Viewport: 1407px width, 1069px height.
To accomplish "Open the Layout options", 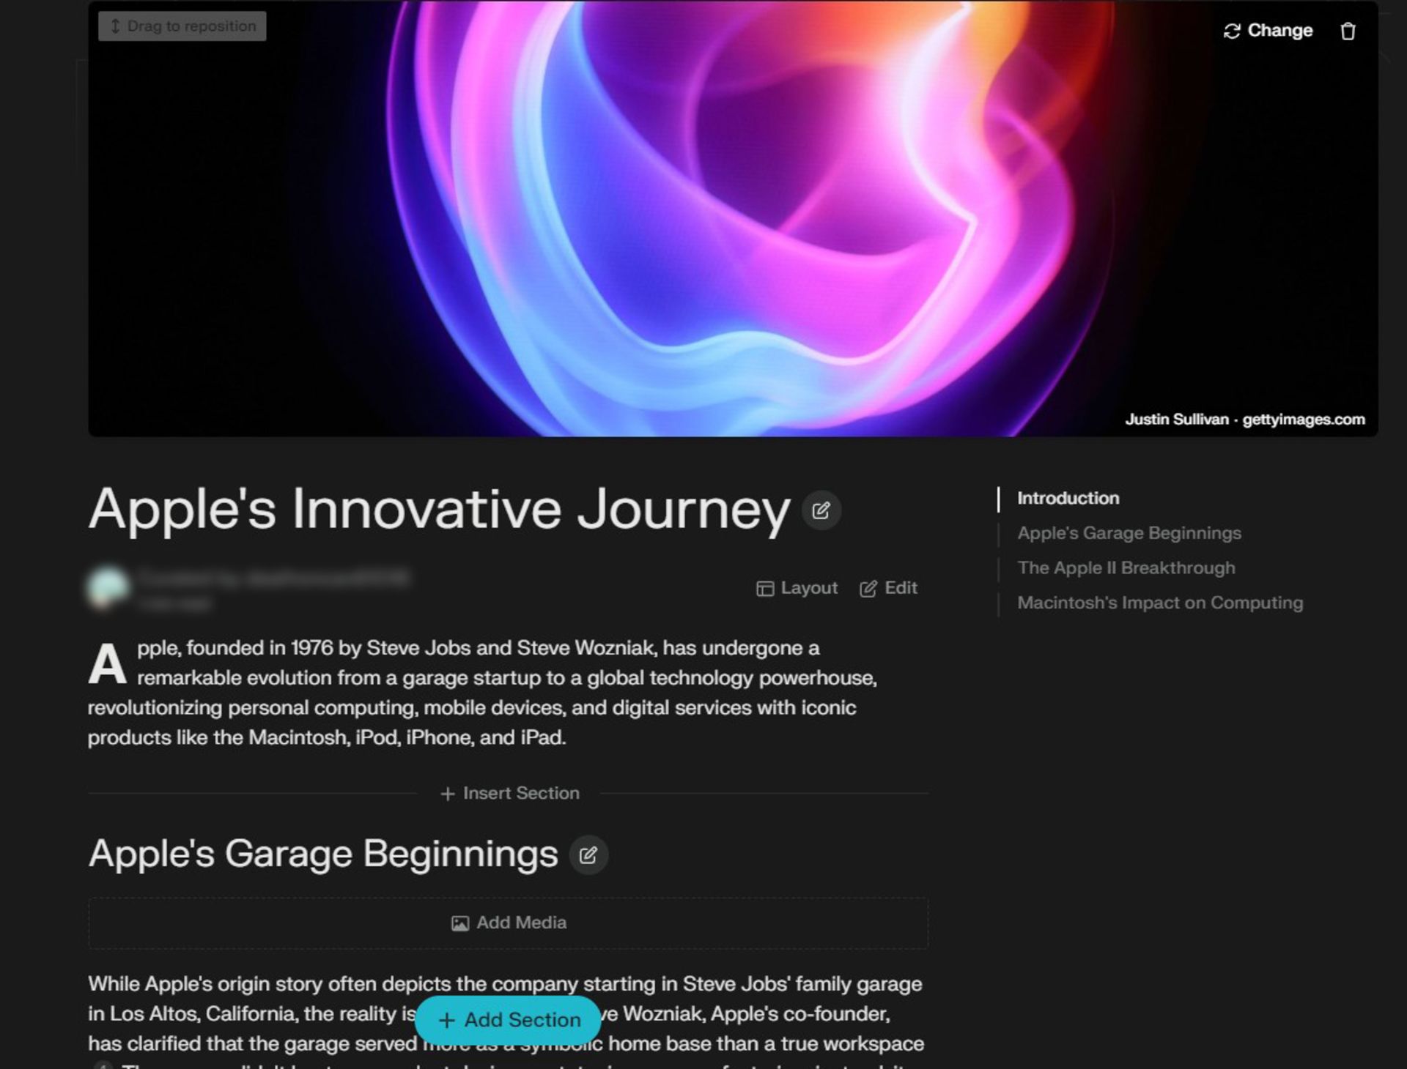I will pos(797,588).
